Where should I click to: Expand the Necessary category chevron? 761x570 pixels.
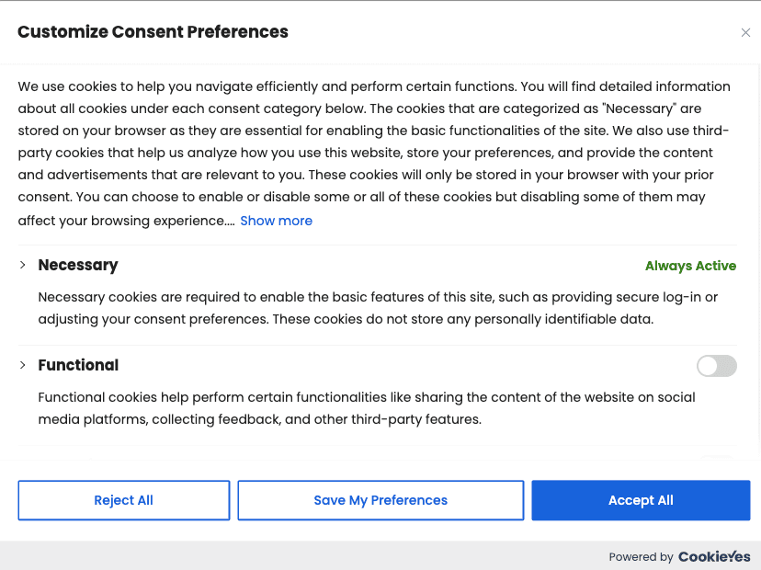(x=22, y=265)
